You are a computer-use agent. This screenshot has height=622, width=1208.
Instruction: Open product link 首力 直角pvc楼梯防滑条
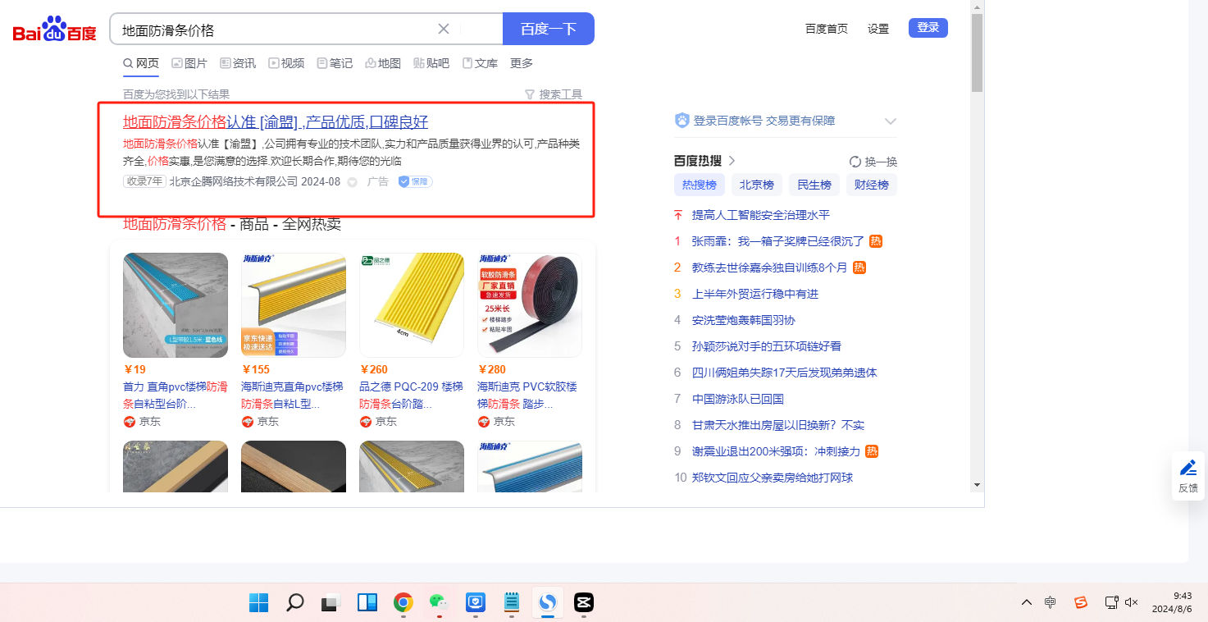pyautogui.click(x=176, y=395)
